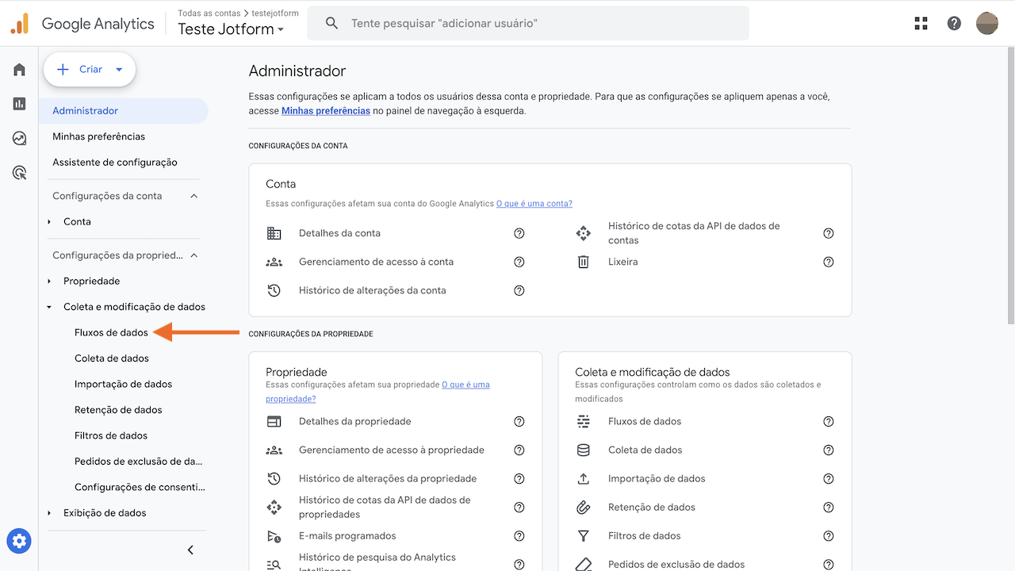This screenshot has height=571, width=1015.
Task: Select the Reports icon in the left rail
Action: click(x=18, y=103)
